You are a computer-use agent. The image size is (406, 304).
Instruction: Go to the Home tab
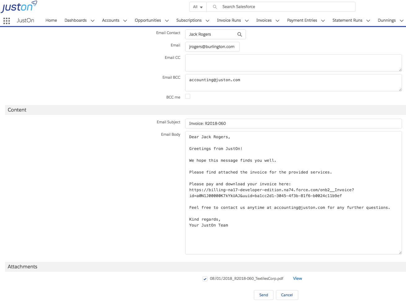(51, 20)
